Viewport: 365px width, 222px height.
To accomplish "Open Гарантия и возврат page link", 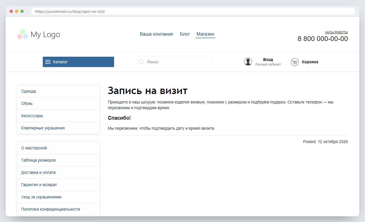I will 58,185.
